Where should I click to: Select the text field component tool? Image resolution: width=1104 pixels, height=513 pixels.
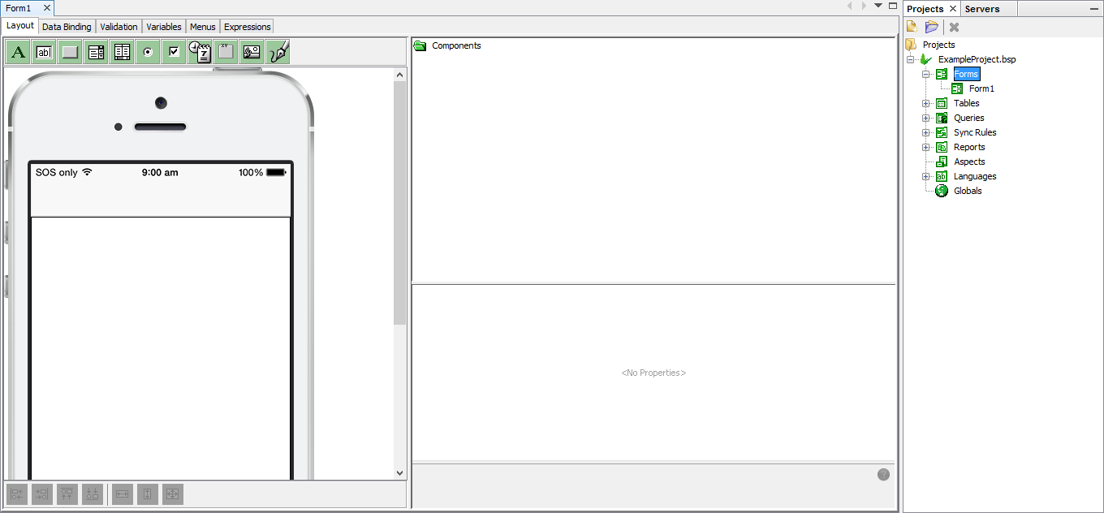click(44, 52)
